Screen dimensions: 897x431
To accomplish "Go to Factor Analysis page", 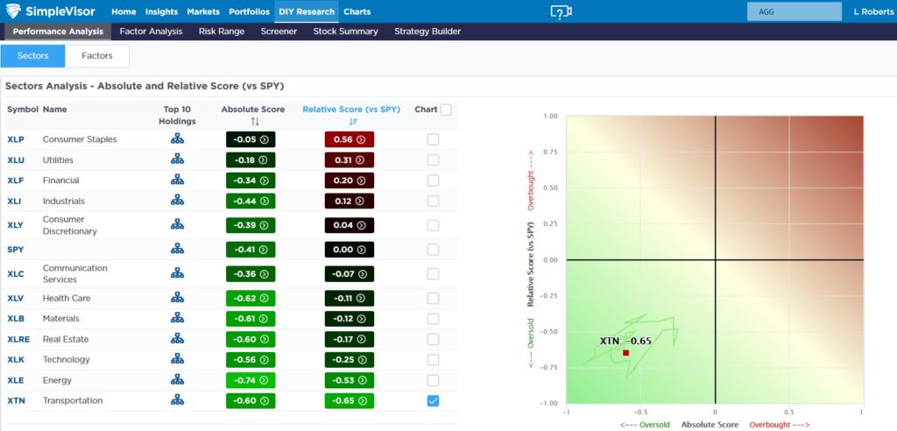I will pyautogui.click(x=151, y=32).
